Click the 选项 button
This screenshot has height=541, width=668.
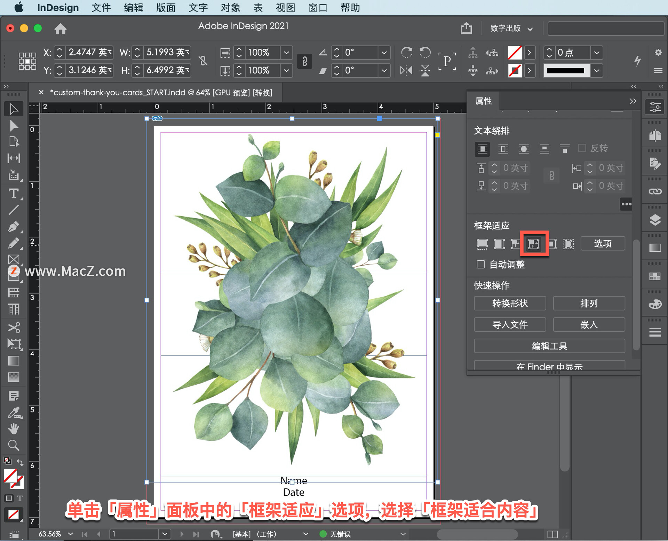[x=603, y=243]
